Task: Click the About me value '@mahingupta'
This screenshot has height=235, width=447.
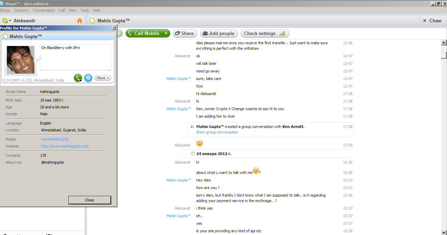Action: 52,162
